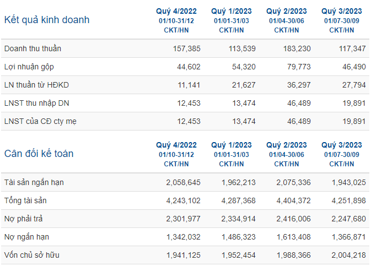Click Nợ phải trả value 2,334,914
Screen dimensions: 371x266
coord(238,219)
